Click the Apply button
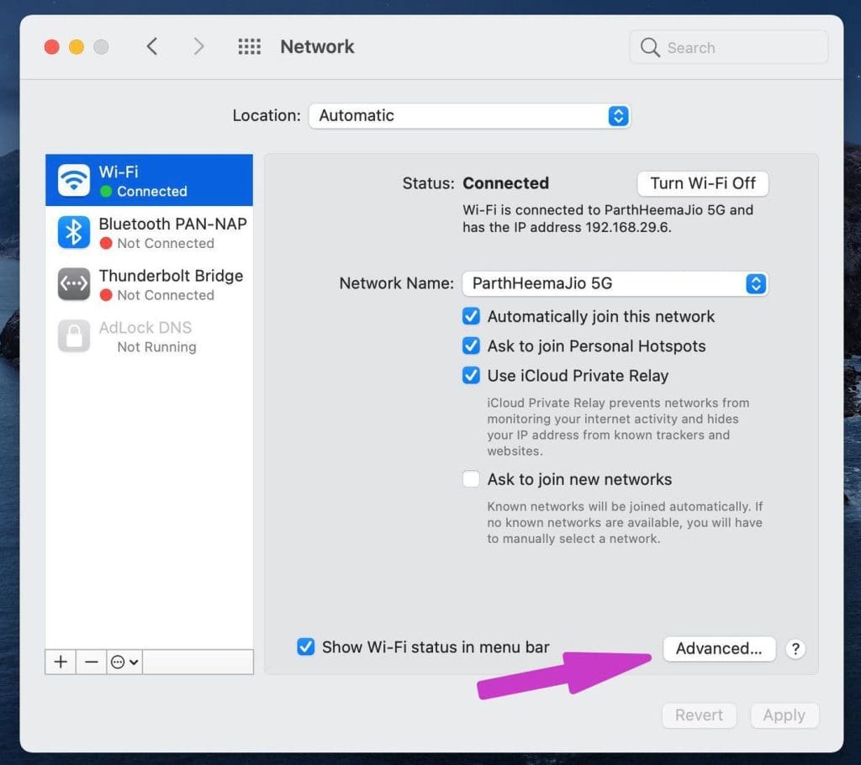The image size is (861, 765). [x=784, y=715]
